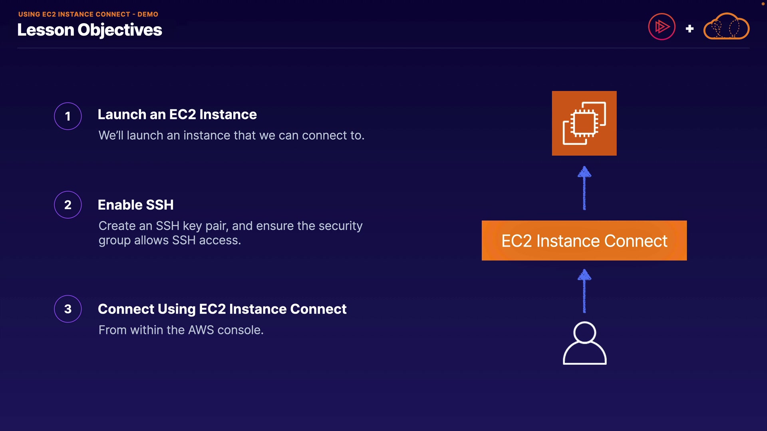Image resolution: width=767 pixels, height=431 pixels.
Task: Click 'Connect Using EC2 Instance Connect' heading
Action: click(x=222, y=309)
